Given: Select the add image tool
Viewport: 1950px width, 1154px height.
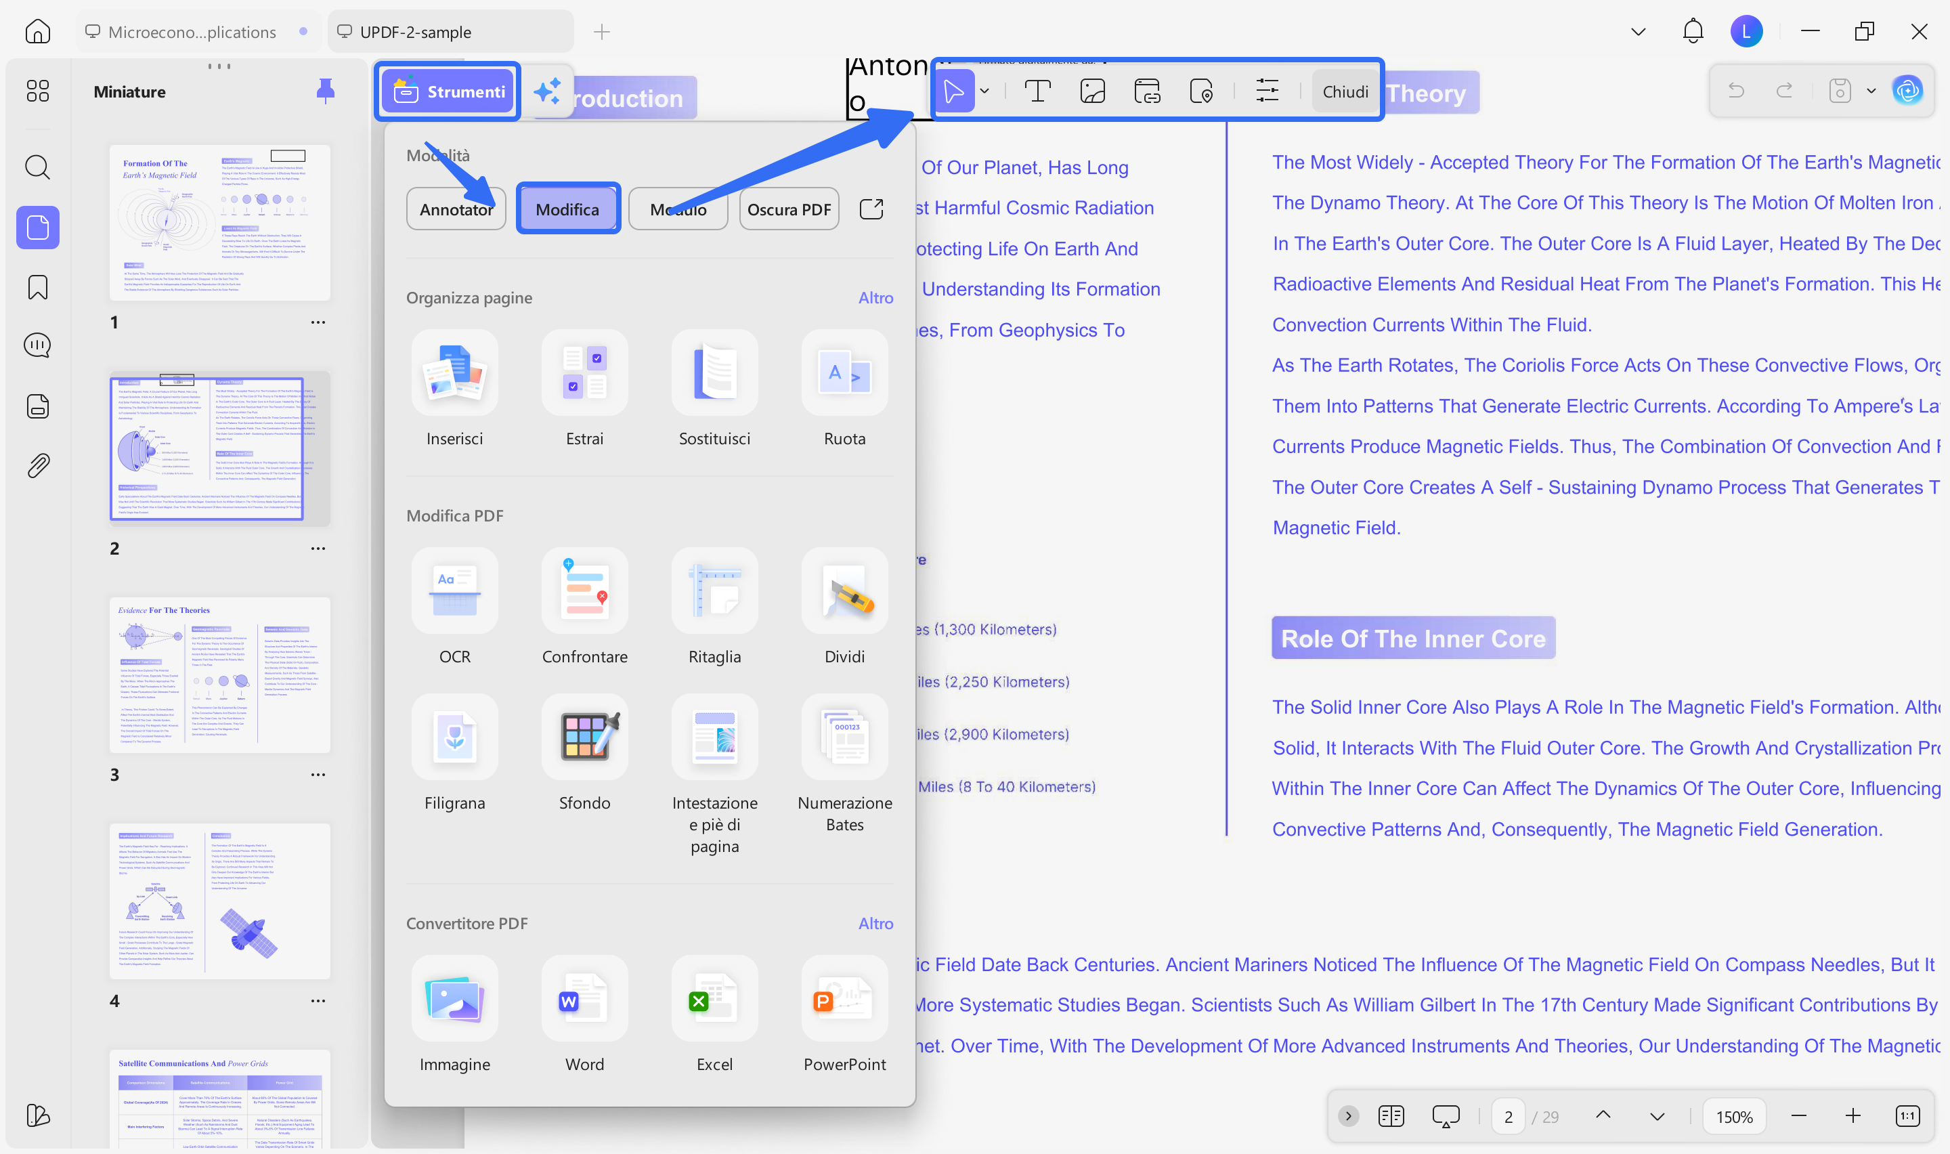Looking at the screenshot, I should coord(1092,91).
